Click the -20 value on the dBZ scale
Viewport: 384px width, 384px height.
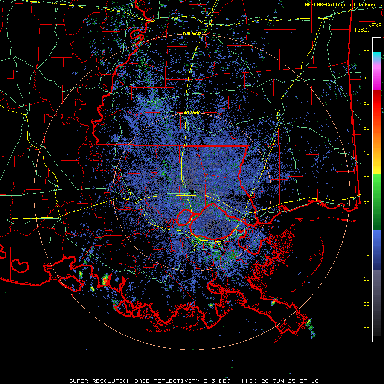(x=365, y=304)
